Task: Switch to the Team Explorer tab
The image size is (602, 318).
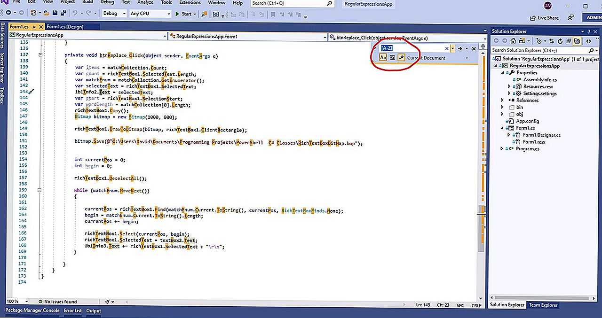Action: [543, 305]
